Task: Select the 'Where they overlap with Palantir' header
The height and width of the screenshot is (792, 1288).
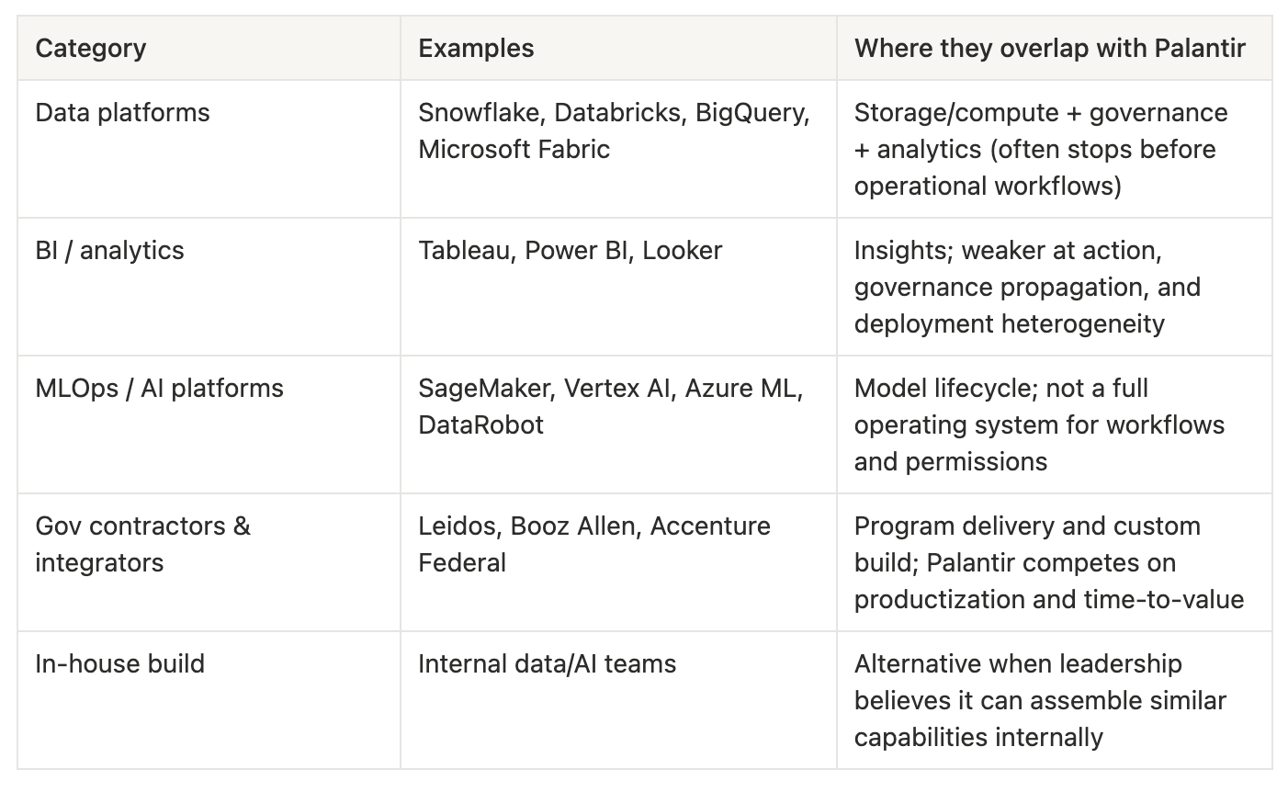Action: 1049,48
